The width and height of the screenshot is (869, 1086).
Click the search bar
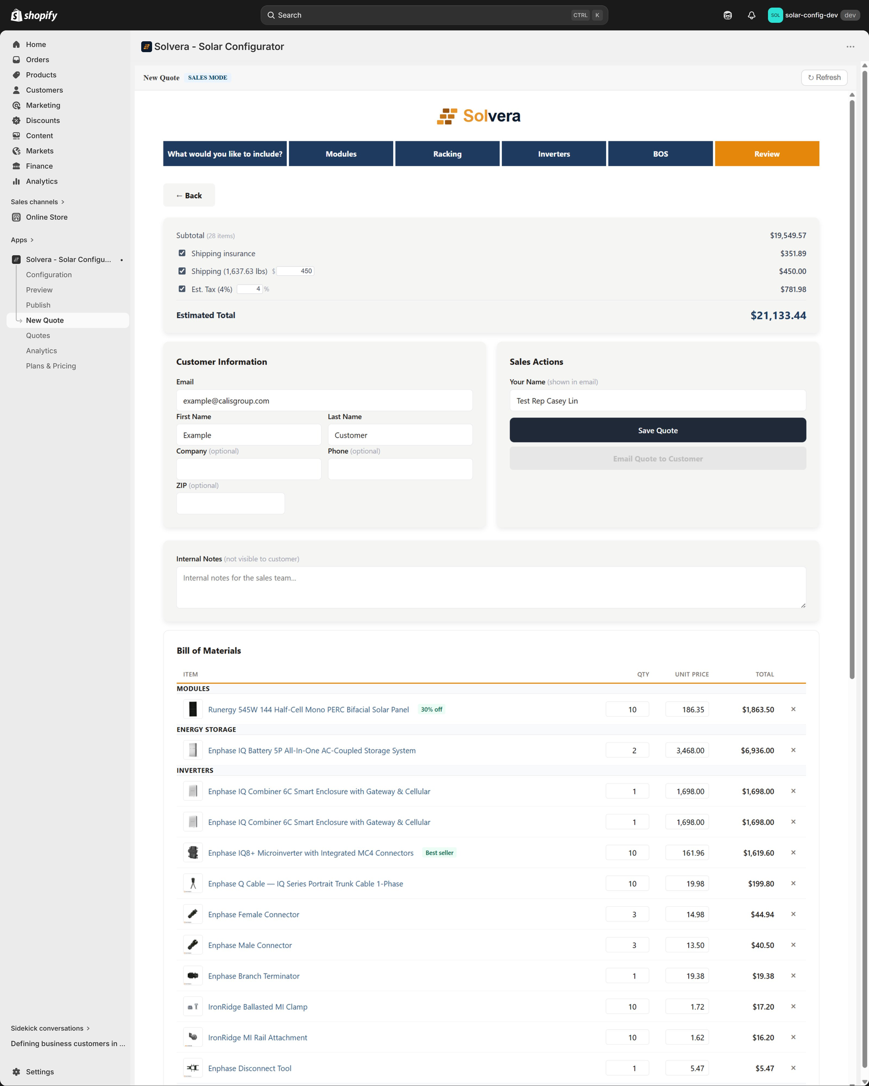point(434,15)
